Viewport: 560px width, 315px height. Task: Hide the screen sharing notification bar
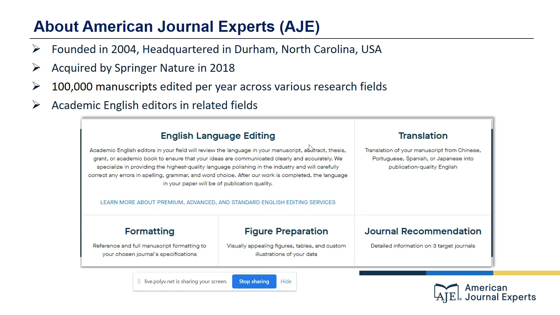286,281
